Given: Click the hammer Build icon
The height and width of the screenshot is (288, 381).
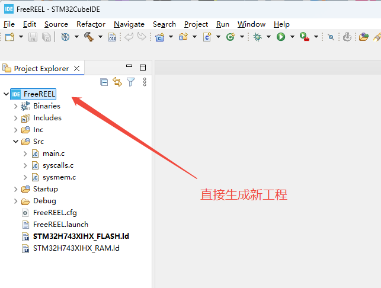Looking at the screenshot, I should [89, 37].
